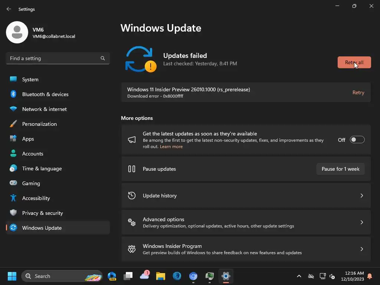Open Privacy & security settings
380x285 pixels.
point(58,213)
